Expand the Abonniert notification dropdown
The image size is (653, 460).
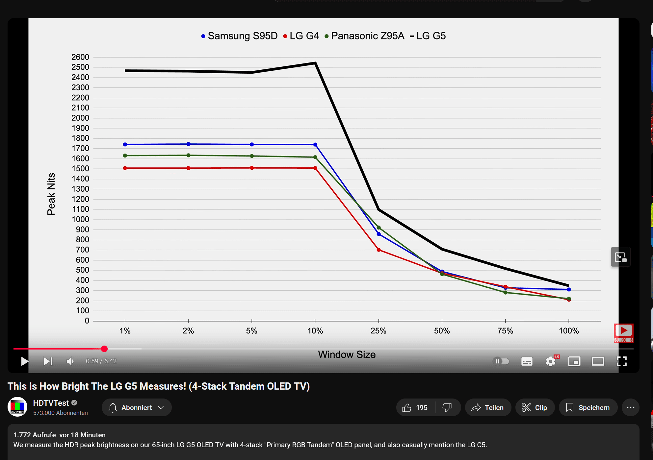[x=137, y=408]
